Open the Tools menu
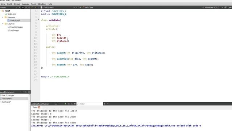This screenshot has width=232, height=131. click(34, 4)
